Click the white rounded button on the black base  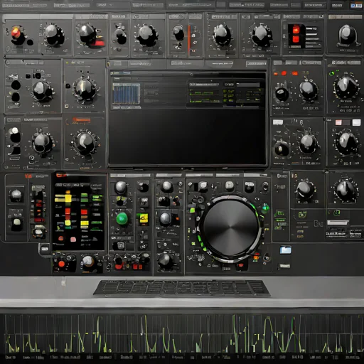[x=17, y=224]
